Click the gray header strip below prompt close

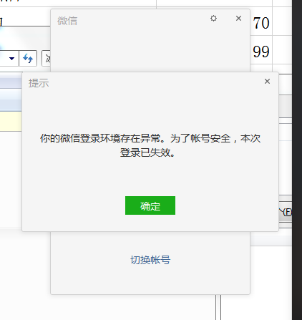286,106
